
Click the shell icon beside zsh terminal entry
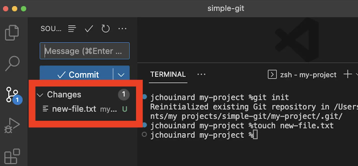click(272, 74)
